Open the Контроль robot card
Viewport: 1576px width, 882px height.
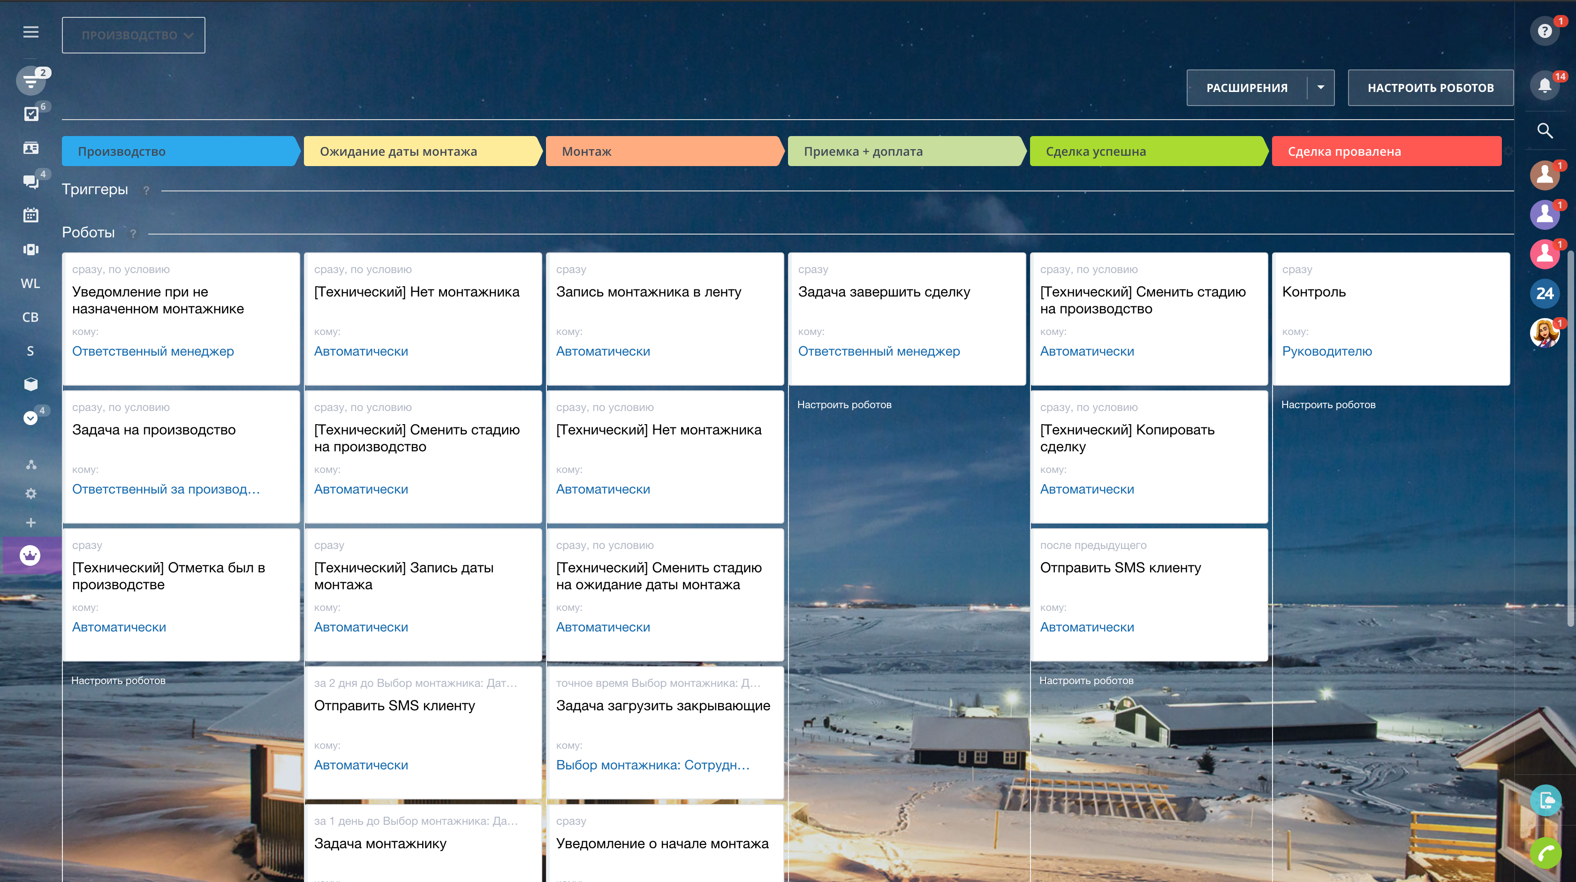click(x=1390, y=318)
